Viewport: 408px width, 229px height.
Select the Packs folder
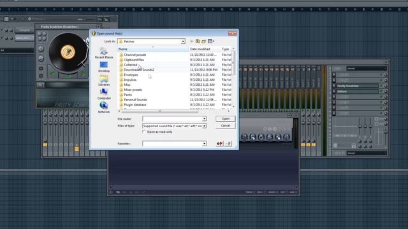coord(127,95)
